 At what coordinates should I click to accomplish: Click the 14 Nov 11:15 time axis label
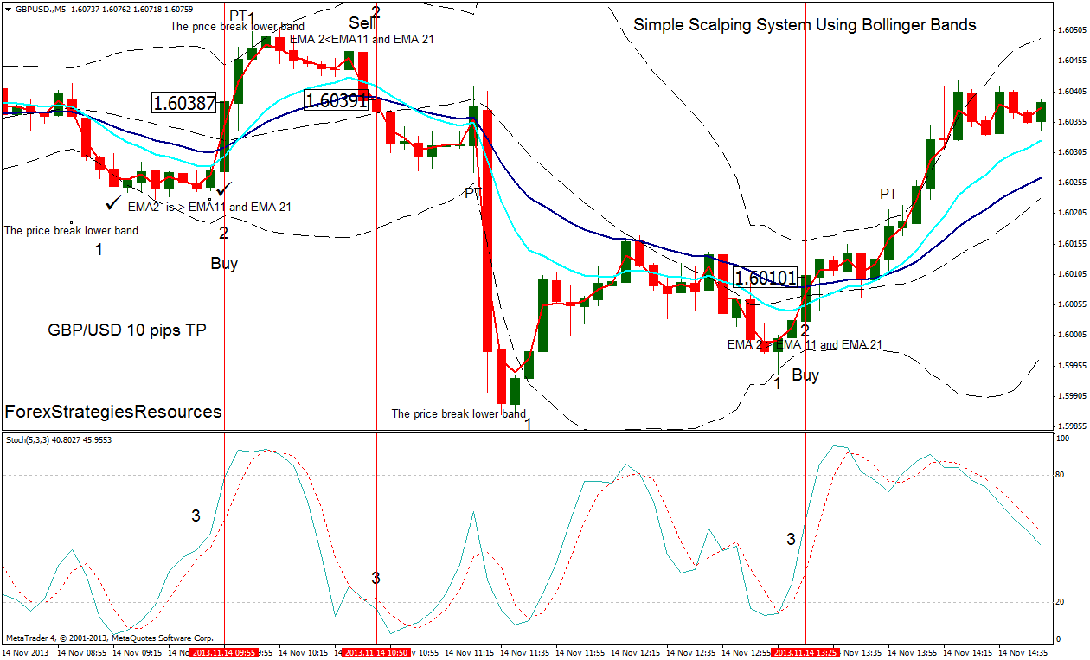click(x=470, y=652)
